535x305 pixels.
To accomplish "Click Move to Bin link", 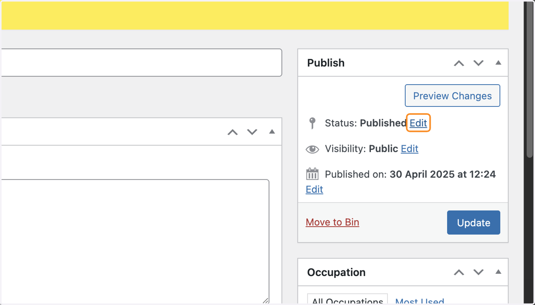I will 332,222.
